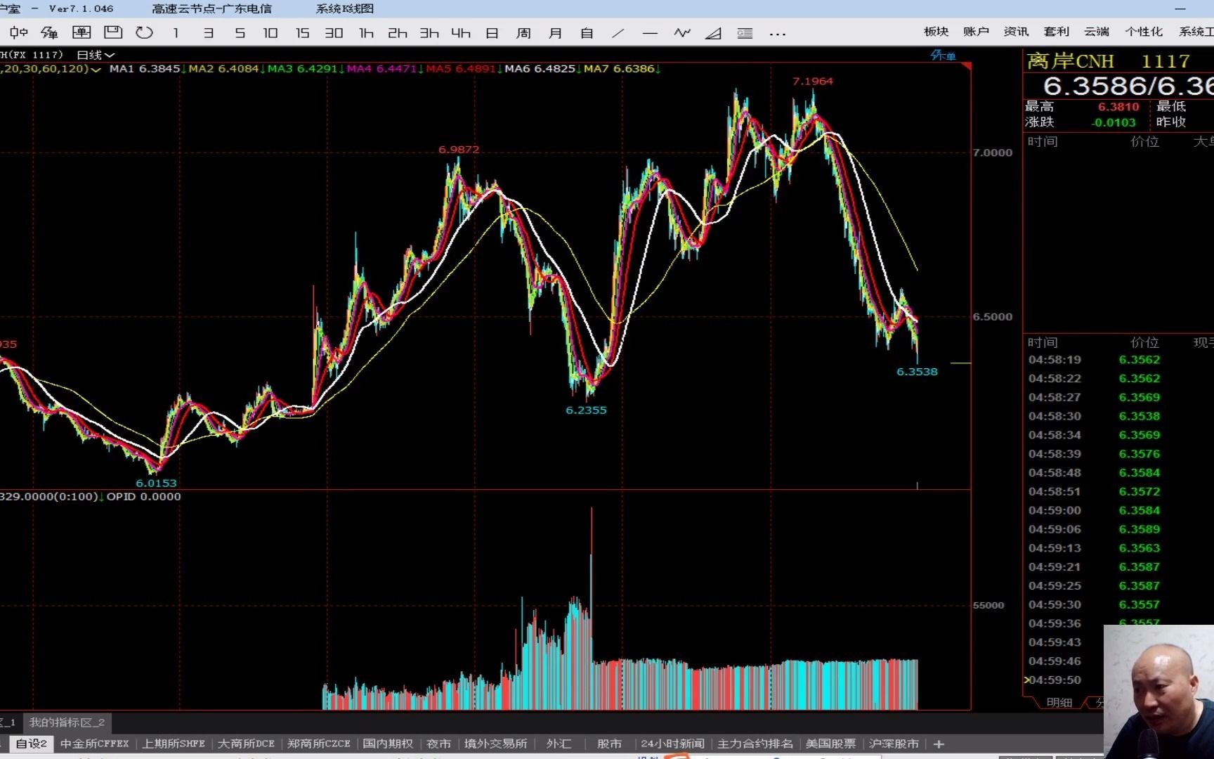Open the 沪深股市 tab

894,744
